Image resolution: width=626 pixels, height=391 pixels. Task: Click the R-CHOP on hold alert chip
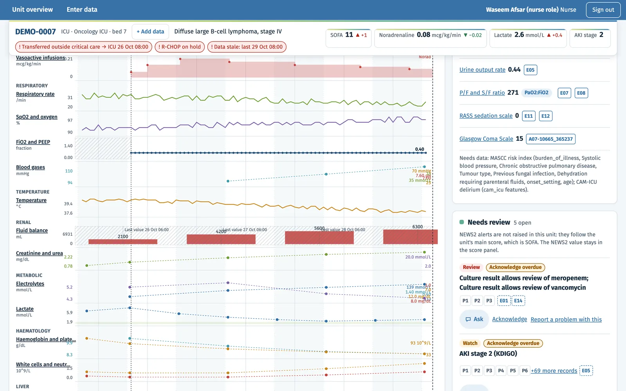coord(180,47)
